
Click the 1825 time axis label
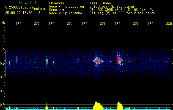point(85,24)
